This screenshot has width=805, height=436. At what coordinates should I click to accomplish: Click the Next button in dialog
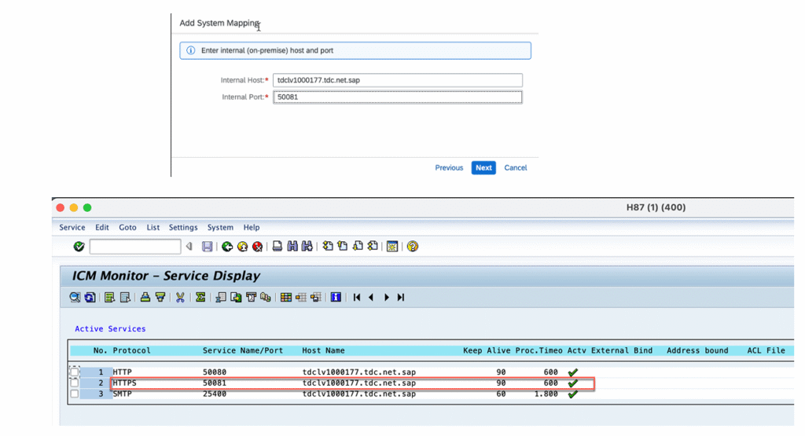(x=483, y=167)
